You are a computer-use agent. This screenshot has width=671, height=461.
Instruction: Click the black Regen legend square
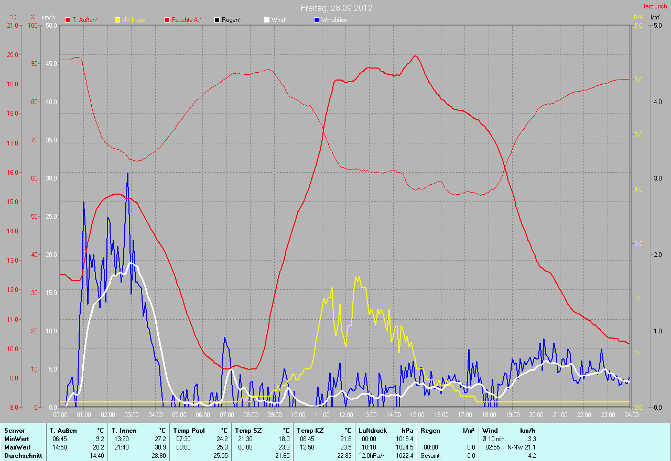[217, 20]
